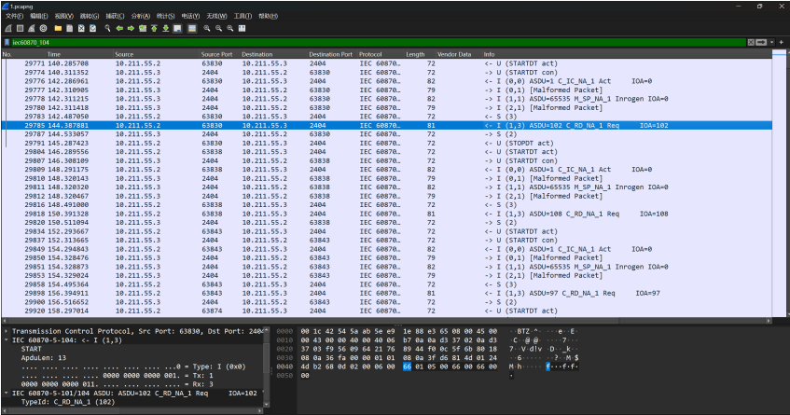Viewport: 790px width, 415px height.
Task: Start a new packet capture (shark fin icon)
Action: [x=8, y=28]
